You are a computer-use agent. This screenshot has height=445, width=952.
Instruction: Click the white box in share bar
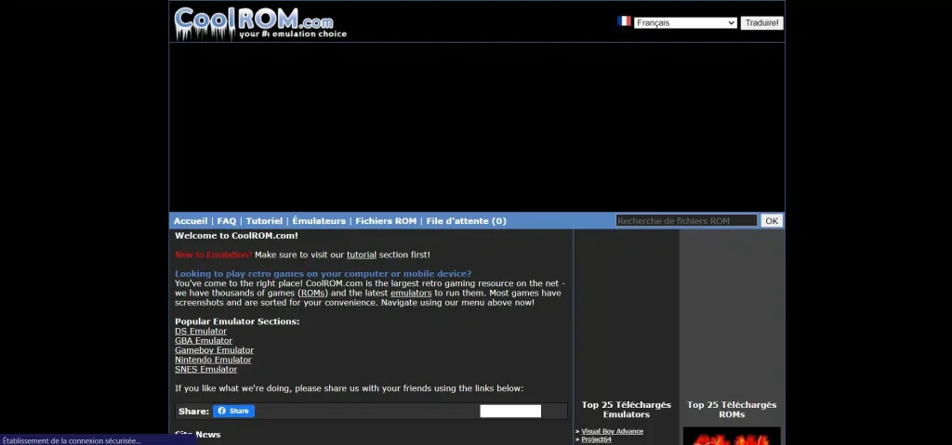pos(510,411)
